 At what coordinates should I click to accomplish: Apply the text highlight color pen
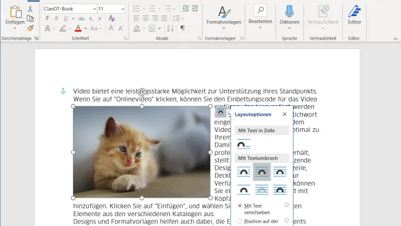coord(62,28)
